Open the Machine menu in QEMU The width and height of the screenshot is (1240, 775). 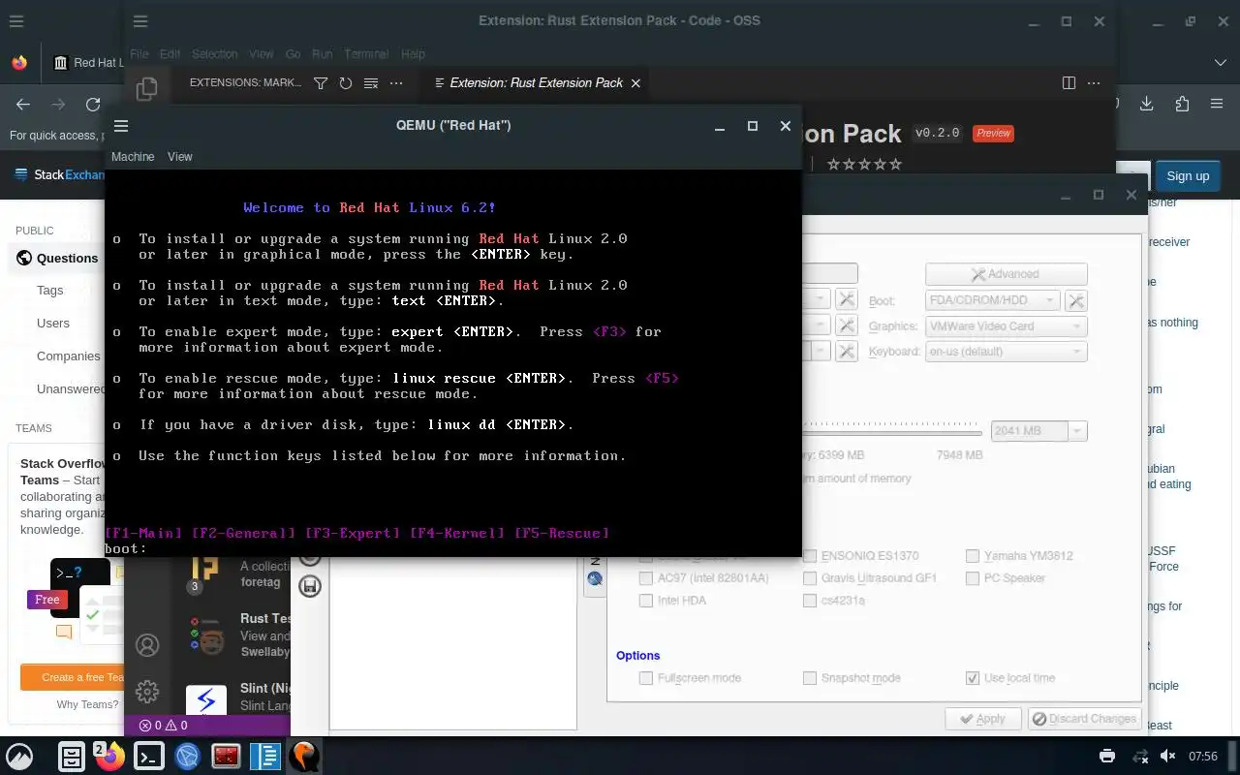coord(133,157)
